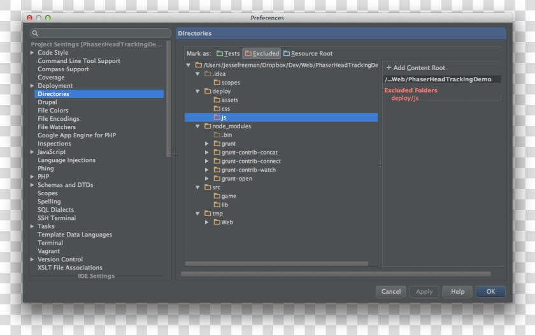Open the File Watchers settings page

[x=57, y=127]
